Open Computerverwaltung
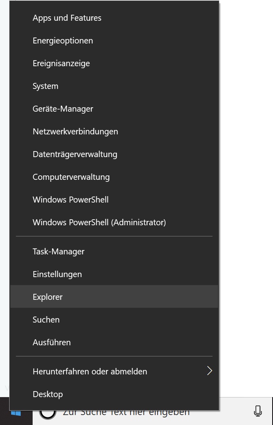The height and width of the screenshot is (425, 273). click(71, 177)
